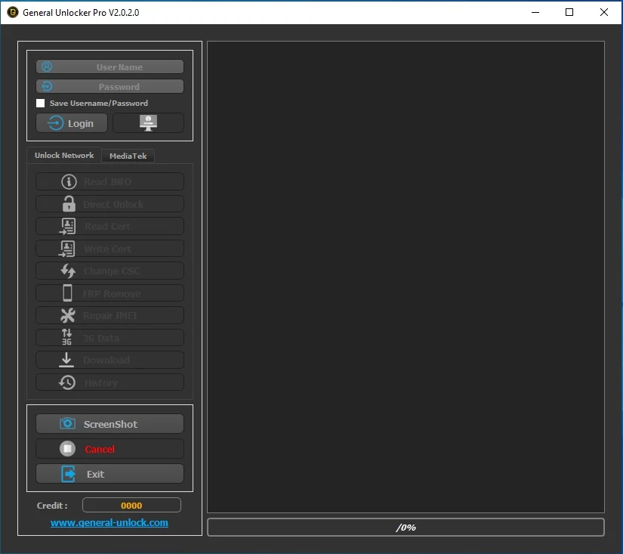Close the General Unlocker Pro window
The width and height of the screenshot is (623, 554).
pyautogui.click(x=604, y=12)
